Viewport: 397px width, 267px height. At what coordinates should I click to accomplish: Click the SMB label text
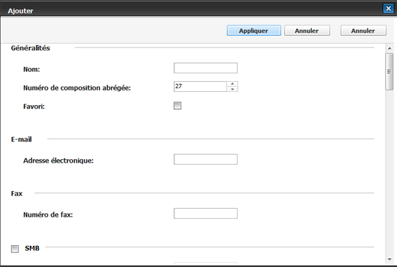[32, 248]
